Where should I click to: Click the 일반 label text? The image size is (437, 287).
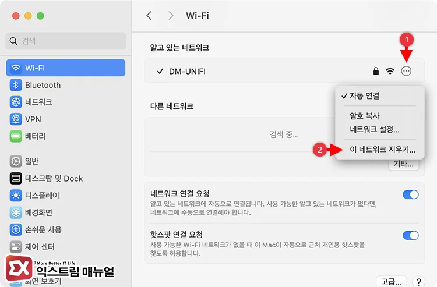[32, 161]
